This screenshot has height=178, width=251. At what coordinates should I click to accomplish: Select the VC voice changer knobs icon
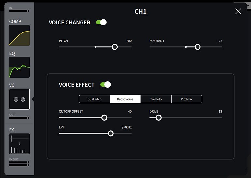19,99
